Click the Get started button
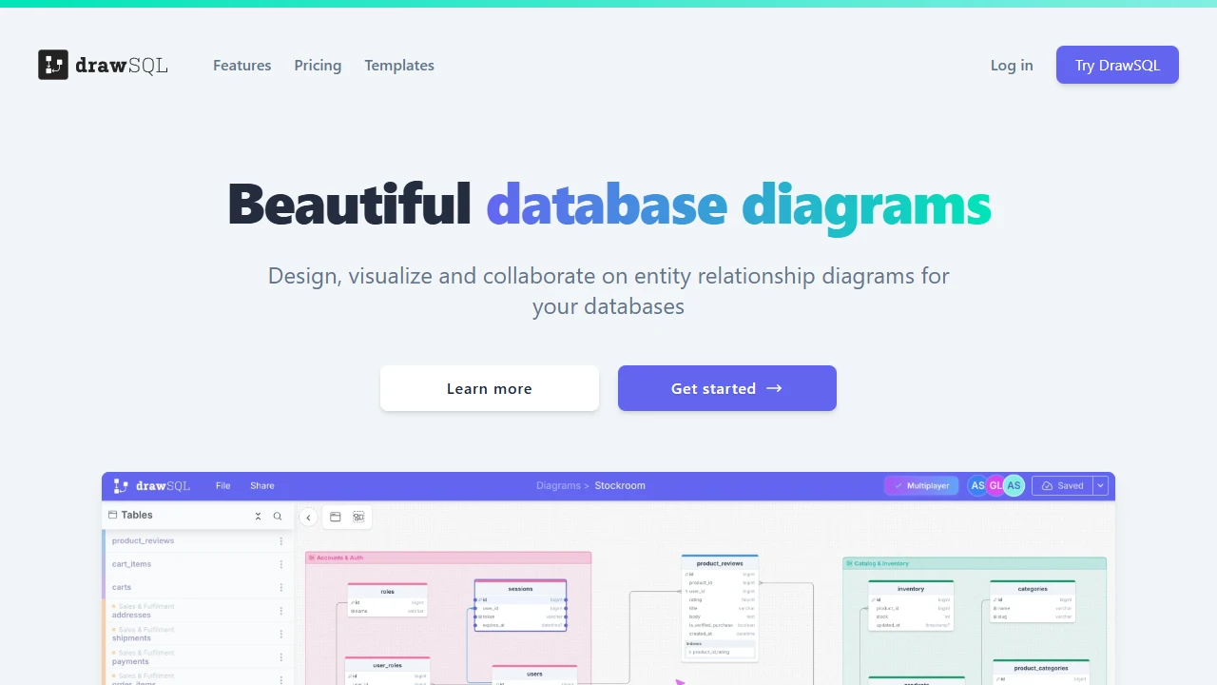The image size is (1217, 685). [726, 388]
